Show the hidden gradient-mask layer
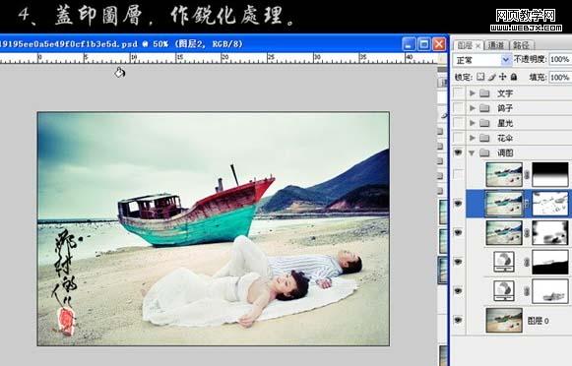Image resolution: width=572 pixels, height=366 pixels. tap(458, 174)
